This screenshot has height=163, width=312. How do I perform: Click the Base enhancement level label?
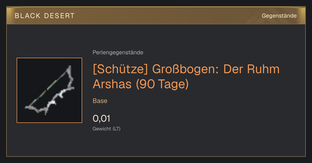pos(100,101)
